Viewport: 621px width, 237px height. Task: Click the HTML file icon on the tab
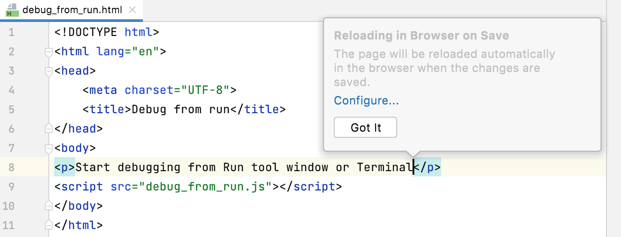pyautogui.click(x=12, y=10)
